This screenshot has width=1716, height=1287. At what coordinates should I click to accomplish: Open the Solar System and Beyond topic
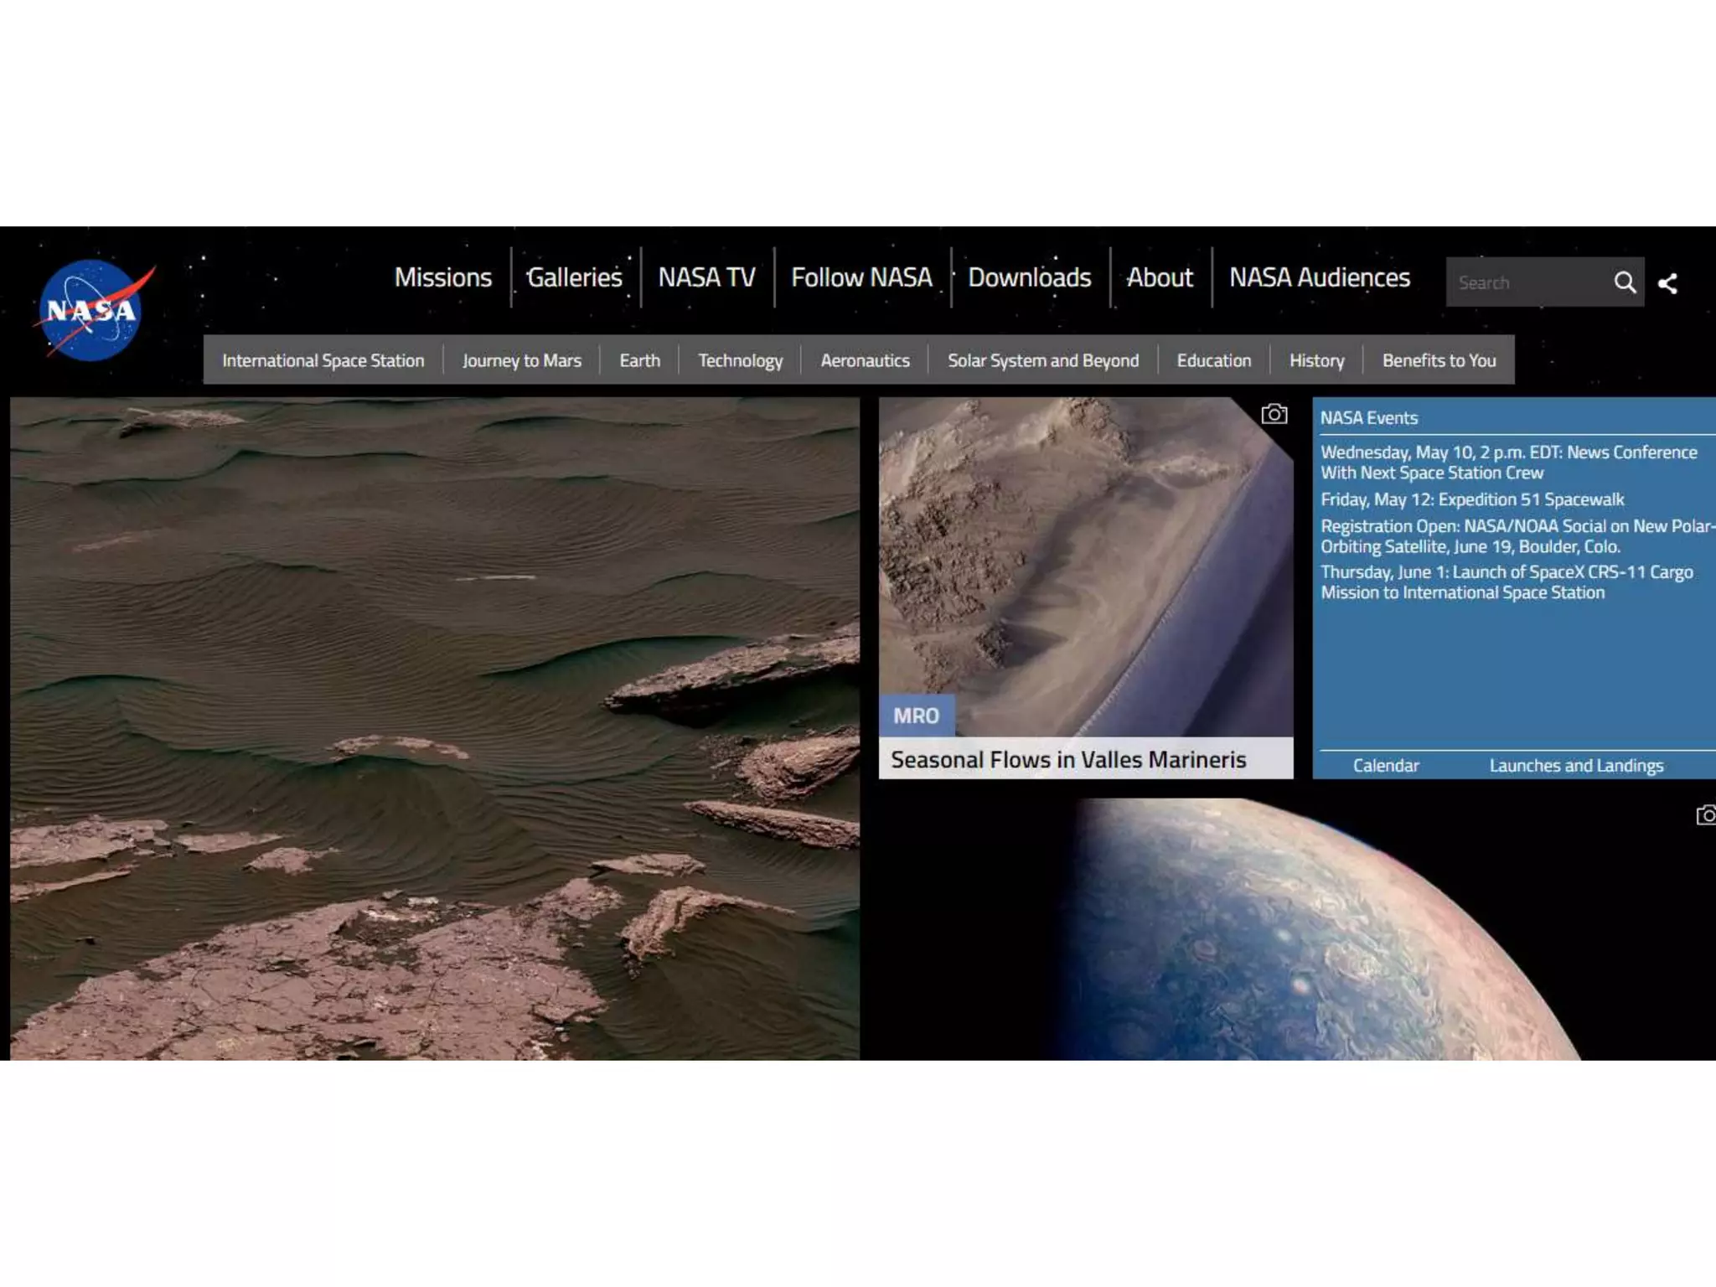click(x=1042, y=360)
